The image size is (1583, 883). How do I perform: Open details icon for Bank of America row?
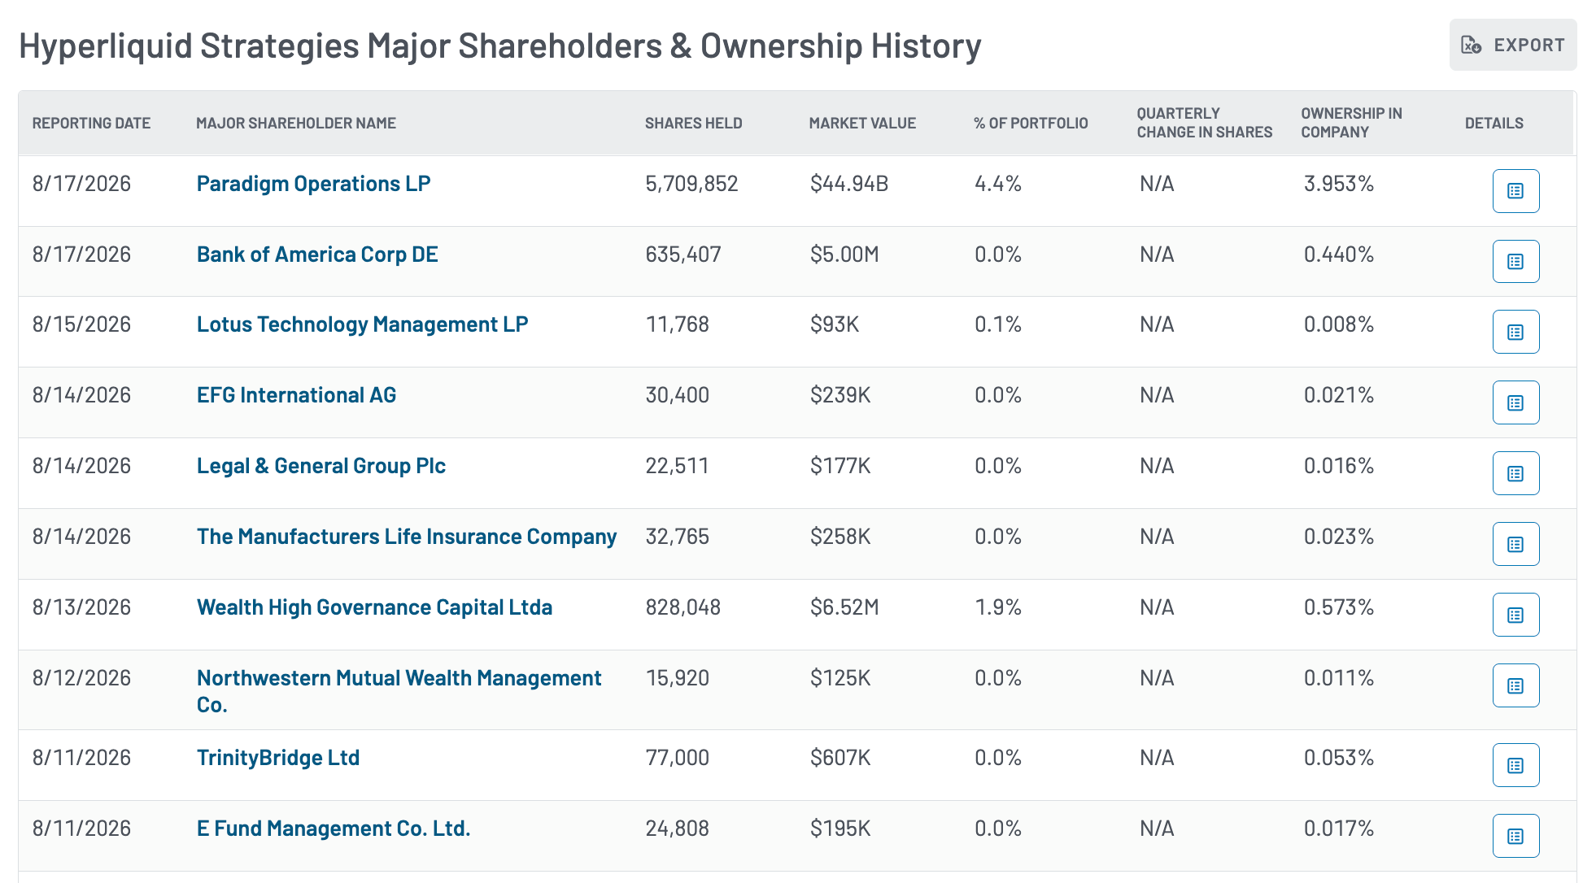pos(1515,262)
